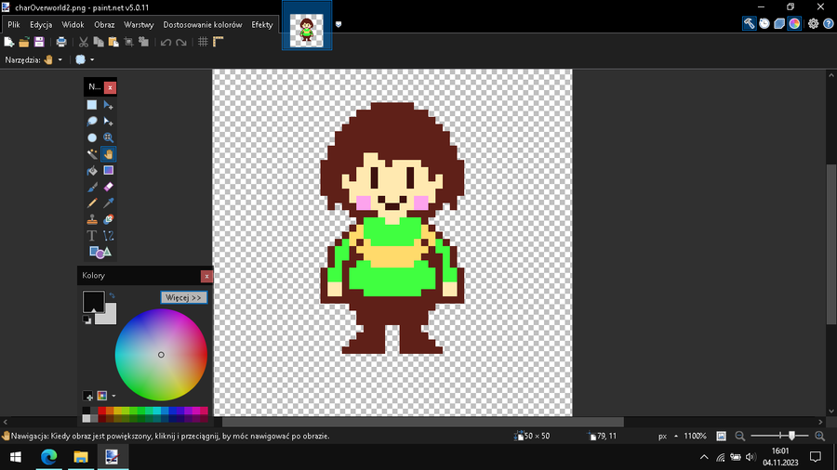Image resolution: width=837 pixels, height=470 pixels.
Task: Create a new image from toolbar
Action: (8, 42)
